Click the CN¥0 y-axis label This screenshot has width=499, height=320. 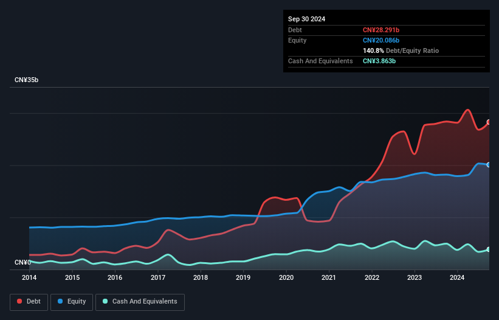(x=22, y=262)
